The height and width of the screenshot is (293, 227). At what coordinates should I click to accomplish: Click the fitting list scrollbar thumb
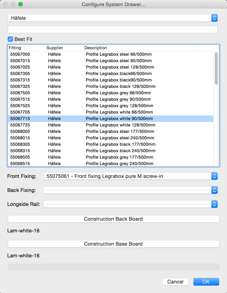coord(216,69)
